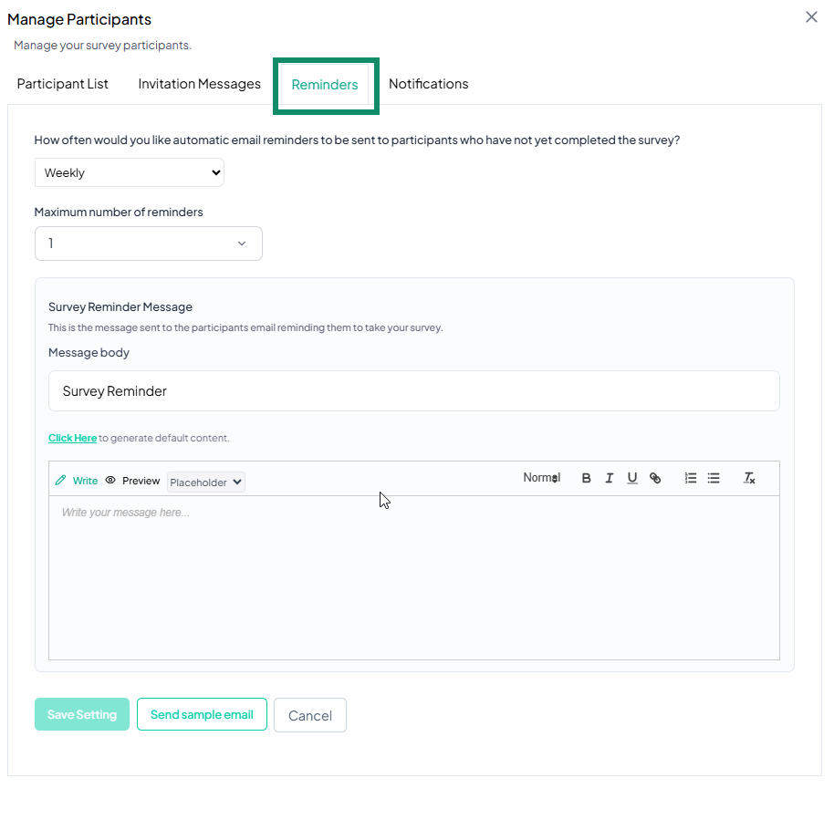Click the Send sample email button

click(x=202, y=715)
